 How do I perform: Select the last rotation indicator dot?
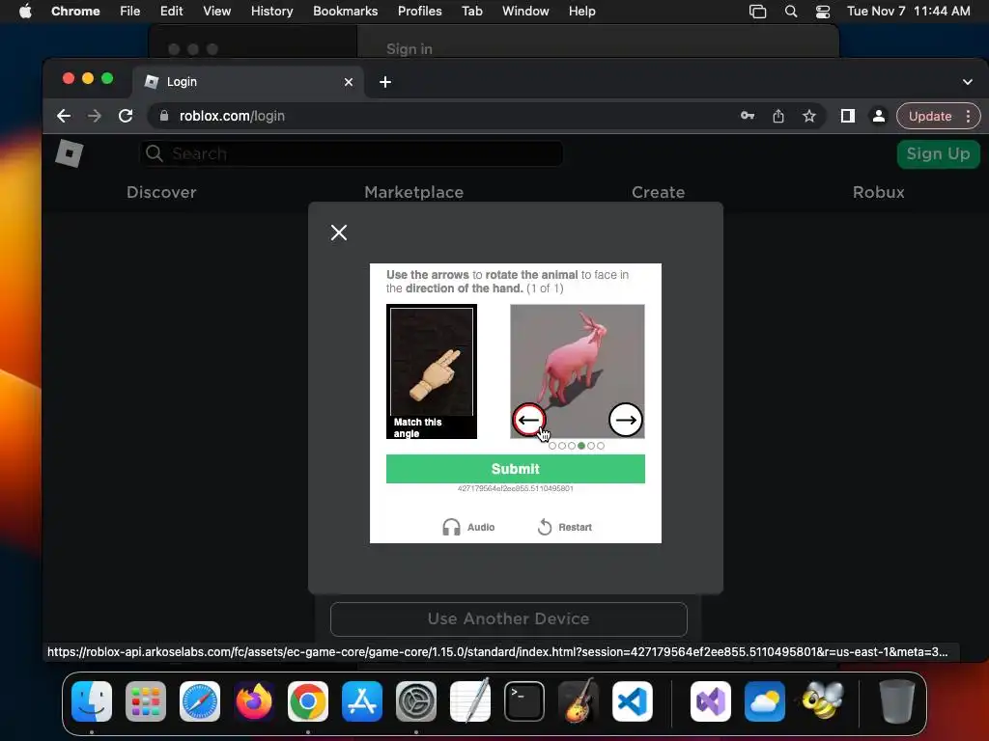point(601,446)
